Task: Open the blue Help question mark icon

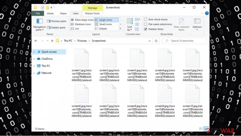Action: (x=207, y=13)
